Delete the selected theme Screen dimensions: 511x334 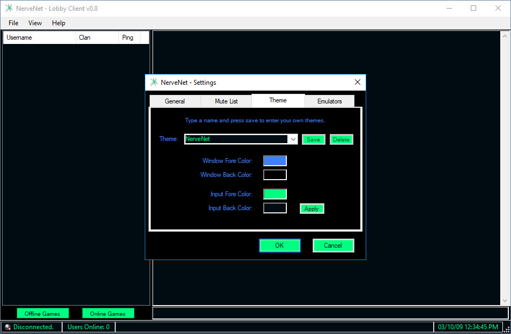pos(341,139)
